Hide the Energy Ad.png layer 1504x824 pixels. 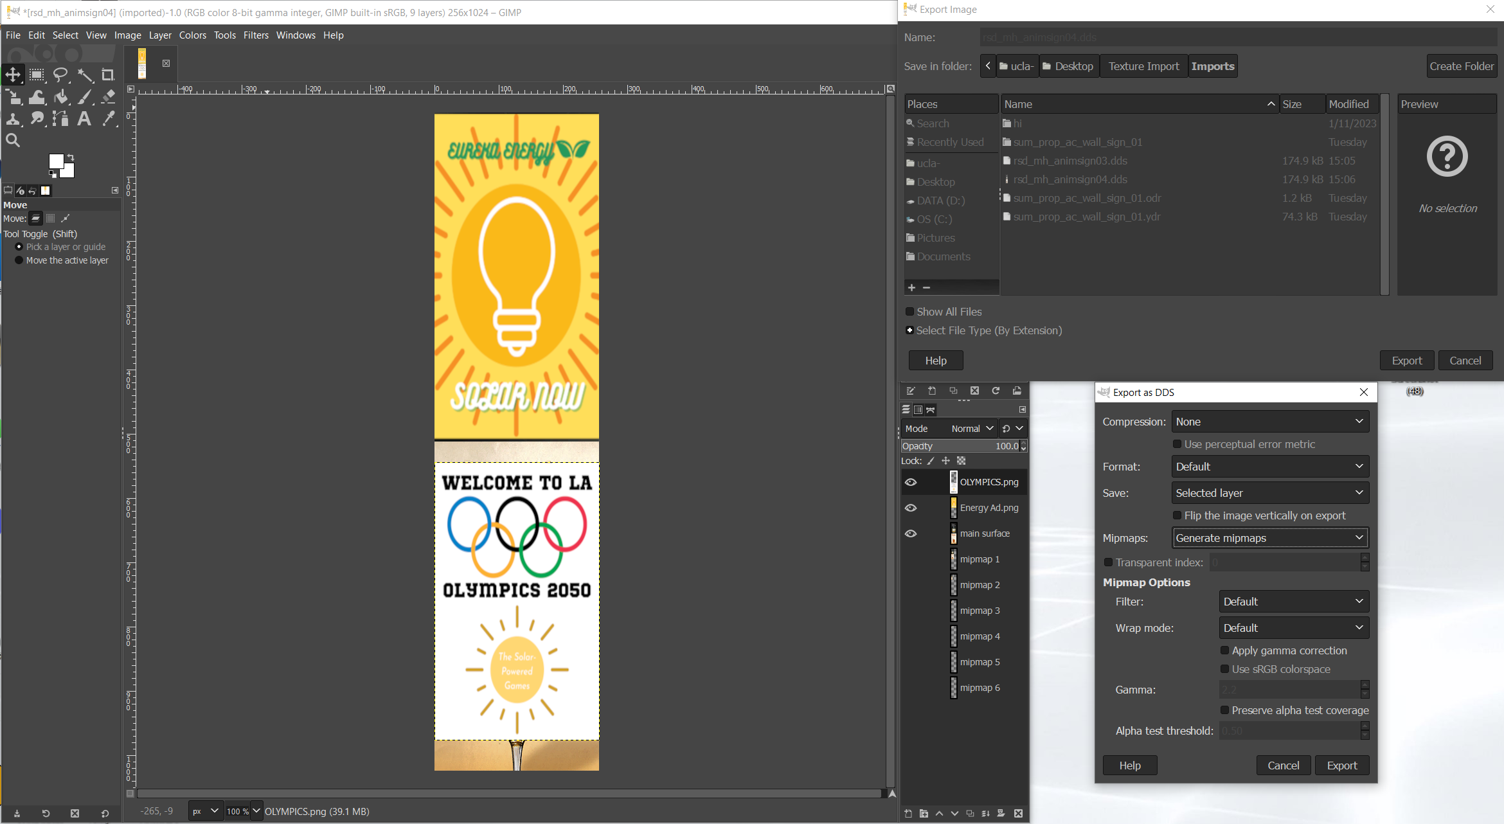pyautogui.click(x=911, y=508)
